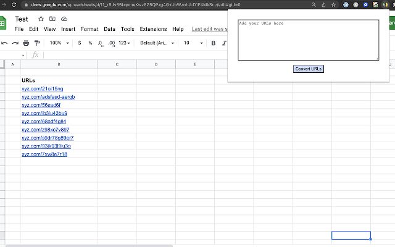Open link xyz.com/68adf4g84
This screenshot has height=247, width=395.
click(44, 122)
